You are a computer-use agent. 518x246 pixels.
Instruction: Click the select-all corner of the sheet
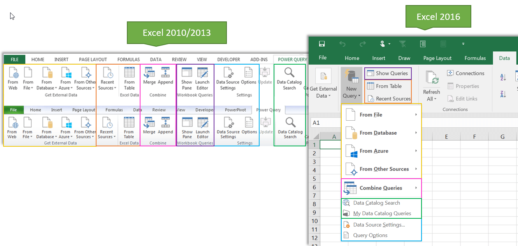(x=314, y=137)
